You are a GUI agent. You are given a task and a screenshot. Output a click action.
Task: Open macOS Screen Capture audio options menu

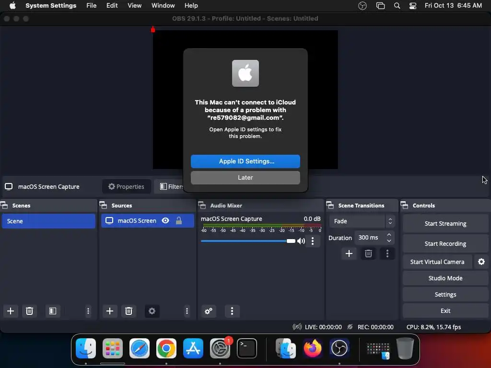(313, 241)
